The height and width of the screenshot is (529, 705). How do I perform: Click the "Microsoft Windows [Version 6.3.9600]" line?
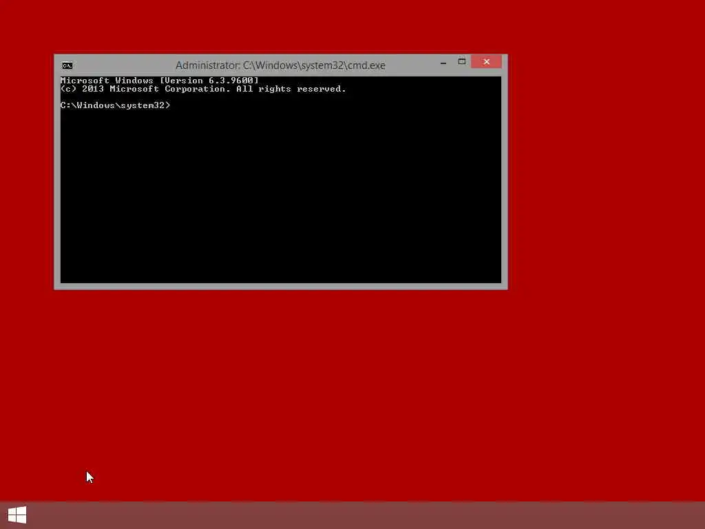(160, 81)
